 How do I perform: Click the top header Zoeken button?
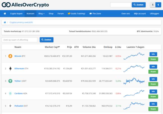click(x=139, y=5)
